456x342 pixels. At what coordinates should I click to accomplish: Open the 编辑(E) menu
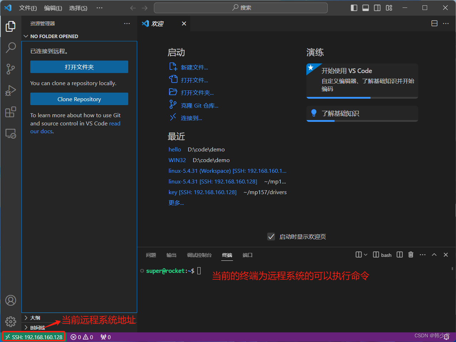pyautogui.click(x=53, y=8)
